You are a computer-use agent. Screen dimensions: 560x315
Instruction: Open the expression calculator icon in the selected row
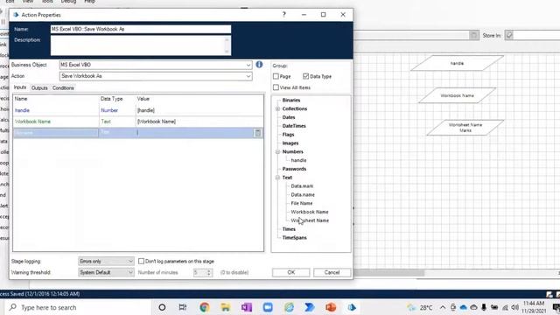(x=257, y=133)
